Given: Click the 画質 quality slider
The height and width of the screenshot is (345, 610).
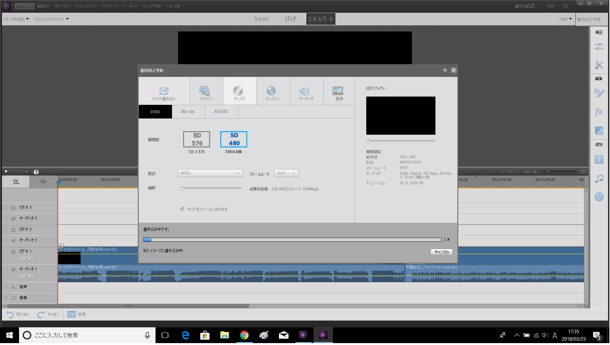Looking at the screenshot, I should [x=211, y=189].
